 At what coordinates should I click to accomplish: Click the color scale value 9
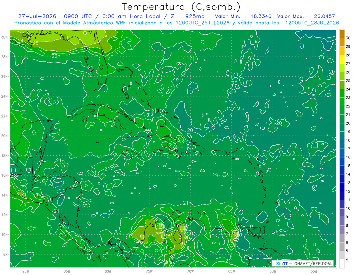pos(347,217)
